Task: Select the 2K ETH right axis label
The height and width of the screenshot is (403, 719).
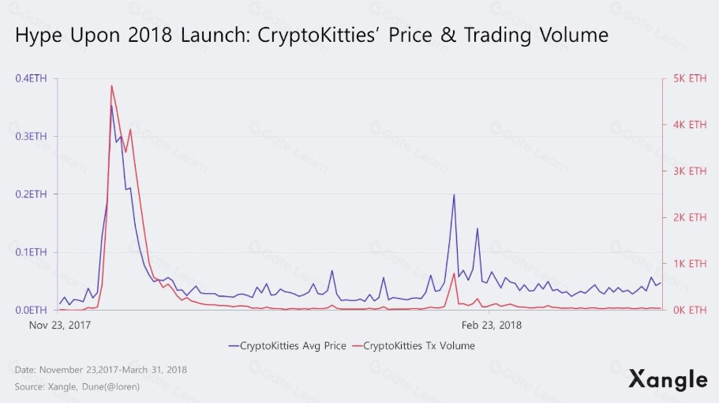Action: click(690, 217)
